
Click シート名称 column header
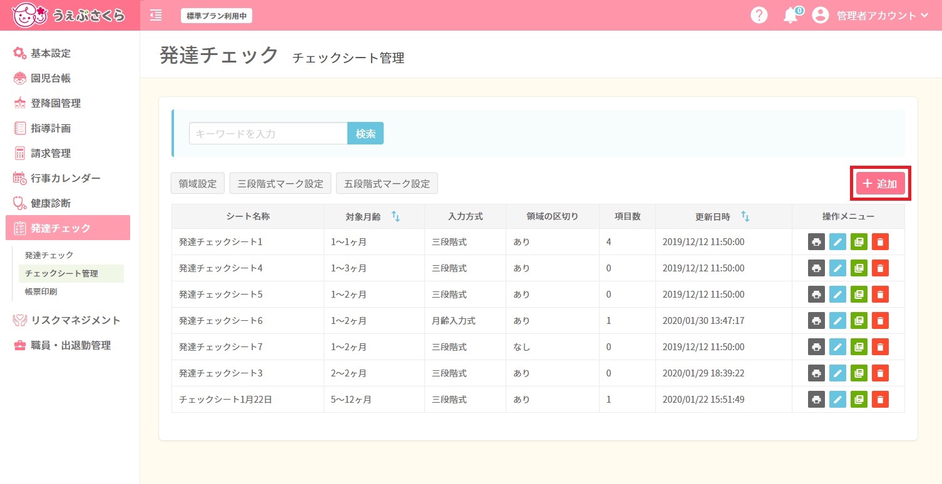coord(248,216)
